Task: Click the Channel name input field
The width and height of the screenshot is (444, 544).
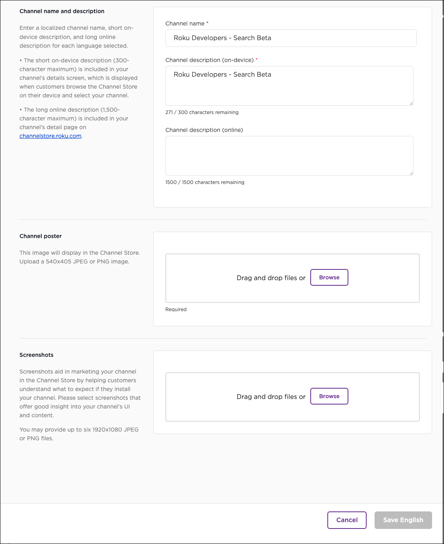Action: pos(291,38)
